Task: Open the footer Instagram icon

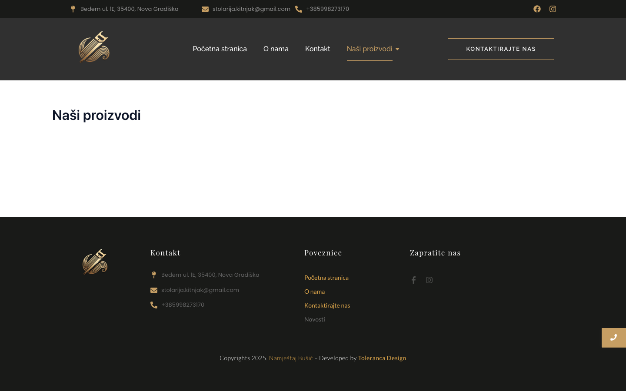Action: point(429,280)
